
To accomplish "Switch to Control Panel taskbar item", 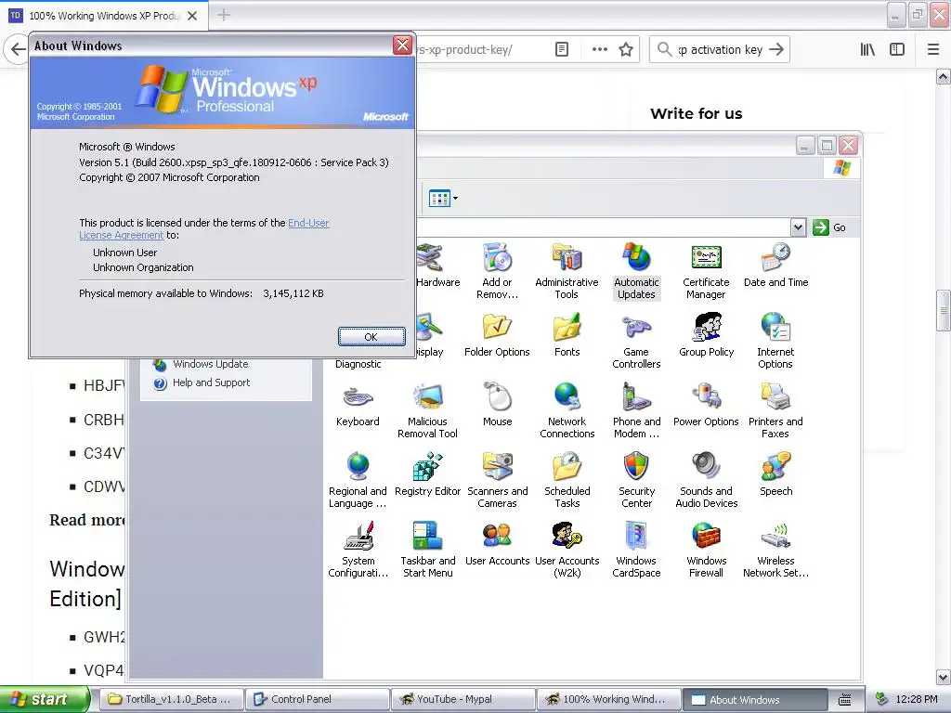I will click(318, 699).
